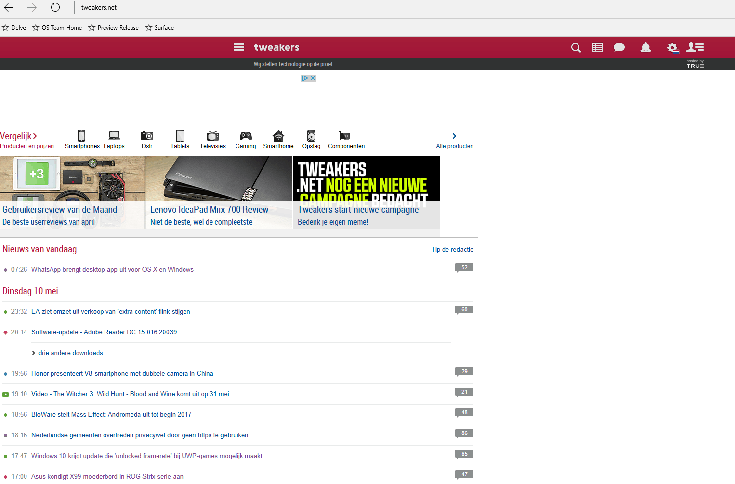Click the Dinsdag 10 mei heading
Image resolution: width=735 pixels, height=484 pixels.
click(30, 291)
